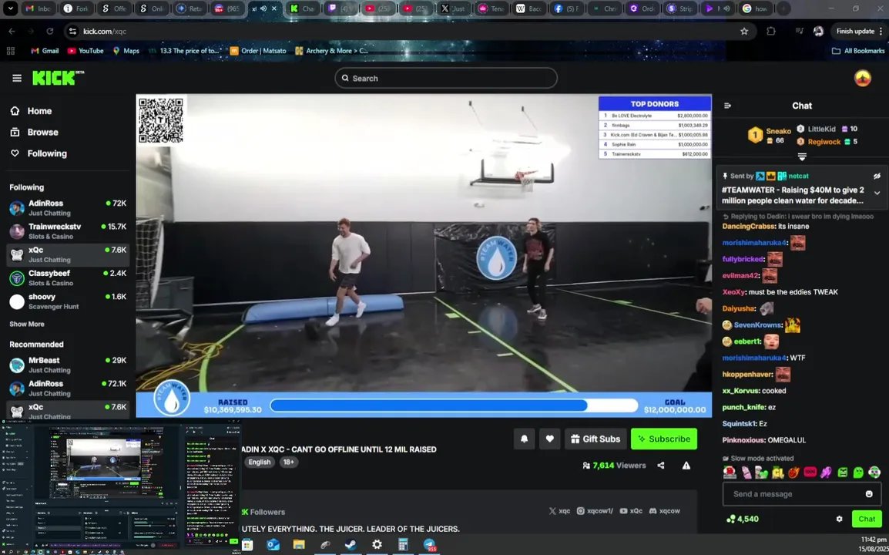Open the emoji picker in the message box

[869, 493]
